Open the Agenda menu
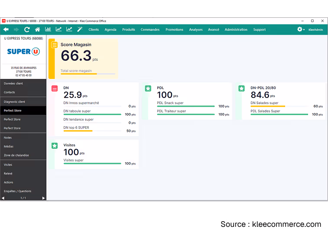The width and height of the screenshot is (328, 229). click(110, 29)
